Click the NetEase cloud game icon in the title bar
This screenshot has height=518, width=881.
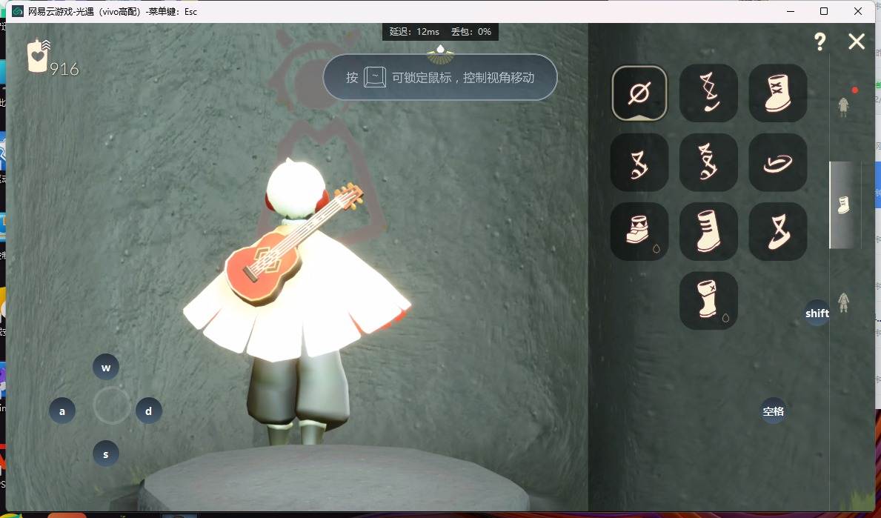coord(18,11)
